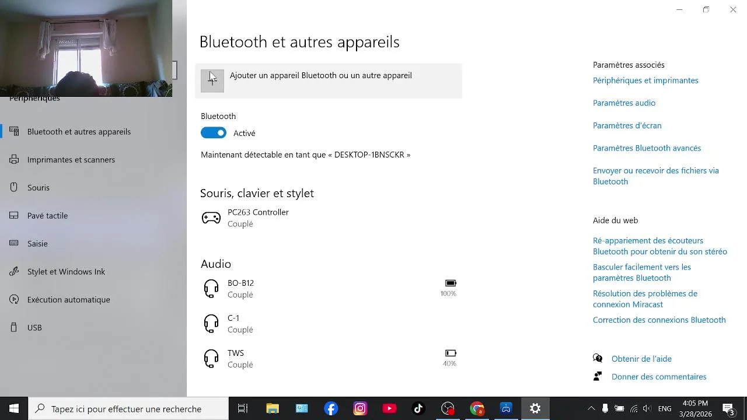Turn off the Bluetooth toggle switch

click(214, 133)
